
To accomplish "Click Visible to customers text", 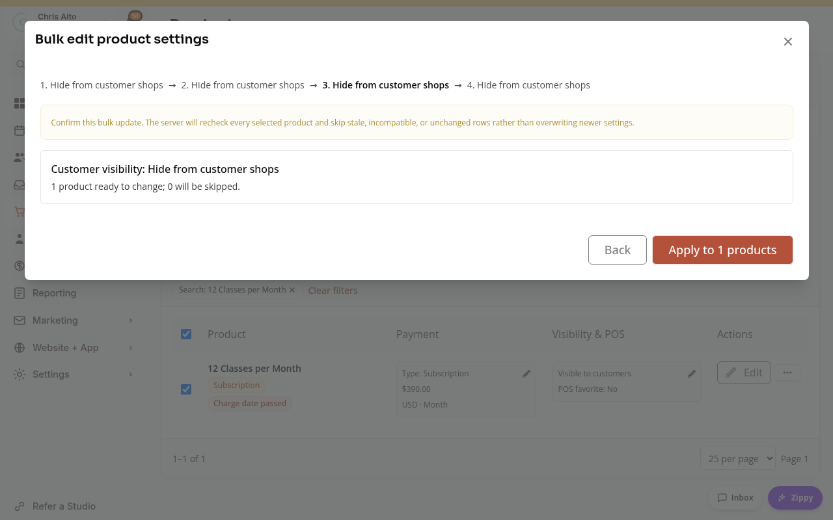I will point(594,374).
